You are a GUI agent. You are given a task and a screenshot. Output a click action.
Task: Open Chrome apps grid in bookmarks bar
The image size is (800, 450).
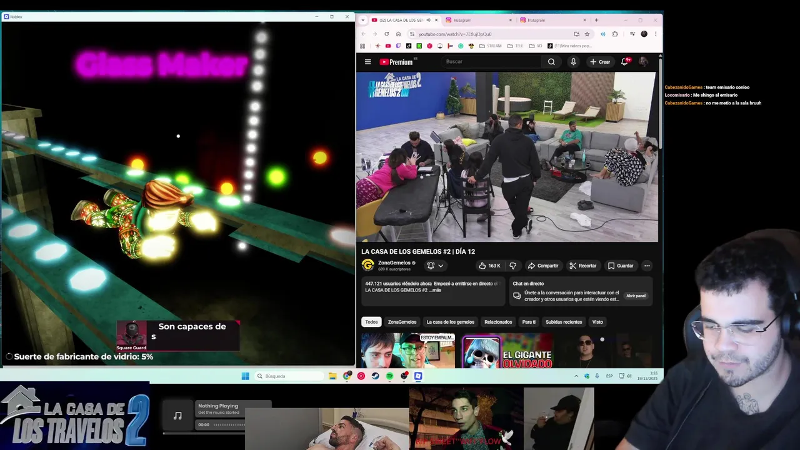coord(362,46)
